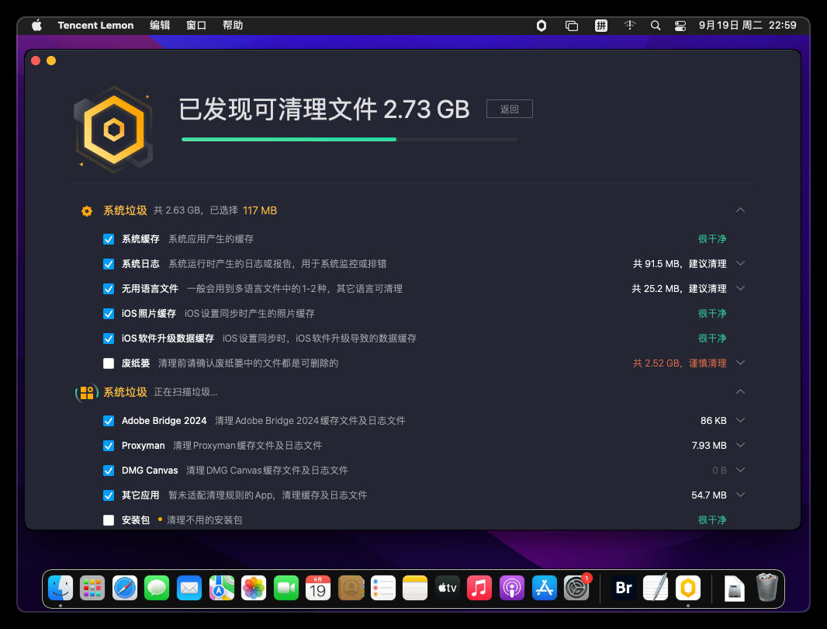Open Notes app in dock
This screenshot has height=629, width=827.
tap(415, 588)
